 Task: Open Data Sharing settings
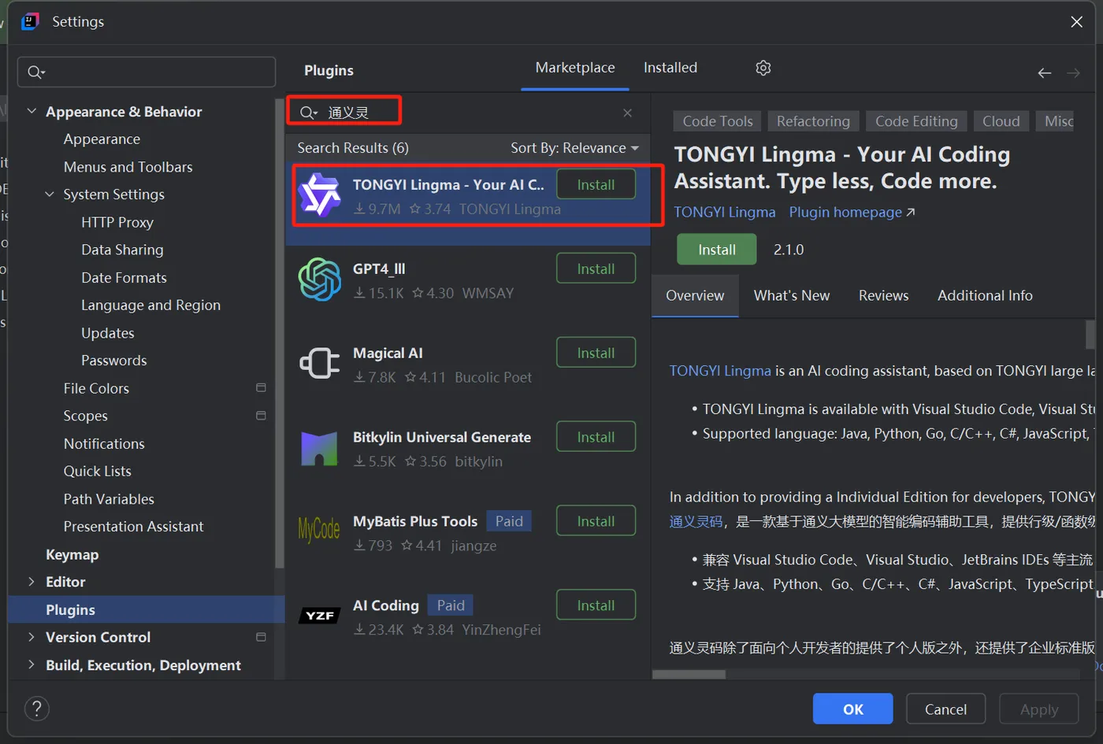122,250
